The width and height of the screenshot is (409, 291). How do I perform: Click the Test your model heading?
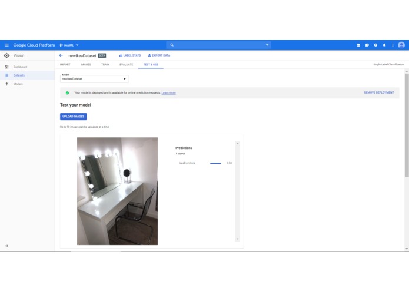pos(76,105)
